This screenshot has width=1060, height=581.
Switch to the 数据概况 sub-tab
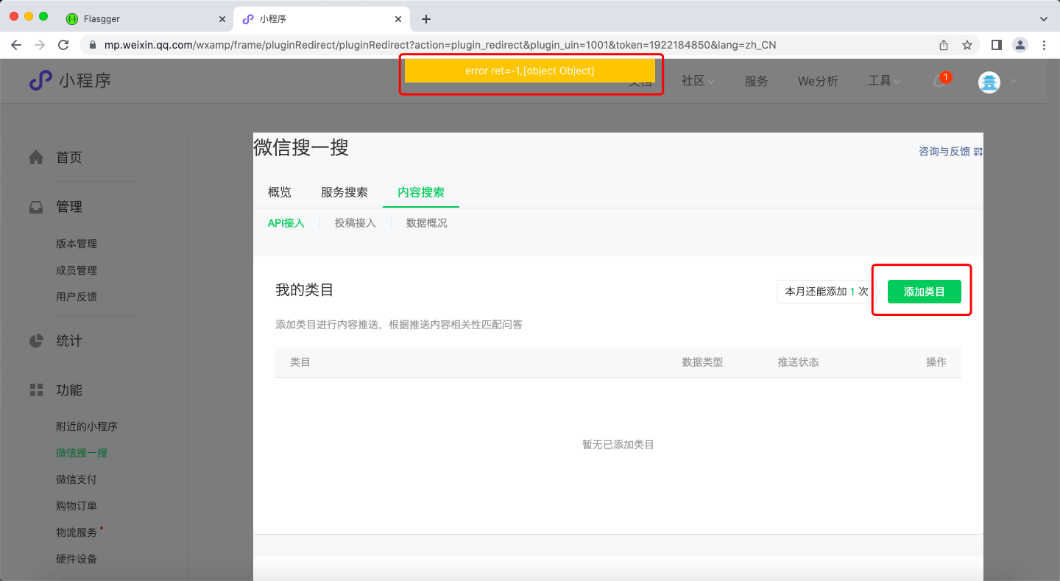click(427, 223)
